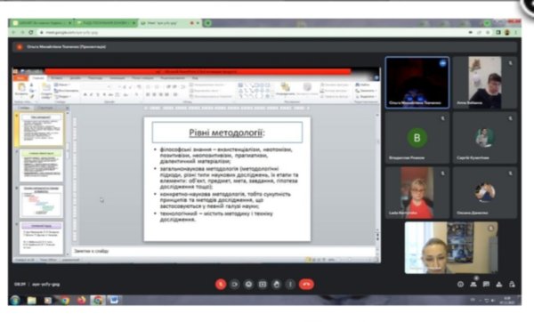The height and width of the screenshot is (322, 534).
Task: Open the activities icon in Meet
Action: tap(499, 285)
